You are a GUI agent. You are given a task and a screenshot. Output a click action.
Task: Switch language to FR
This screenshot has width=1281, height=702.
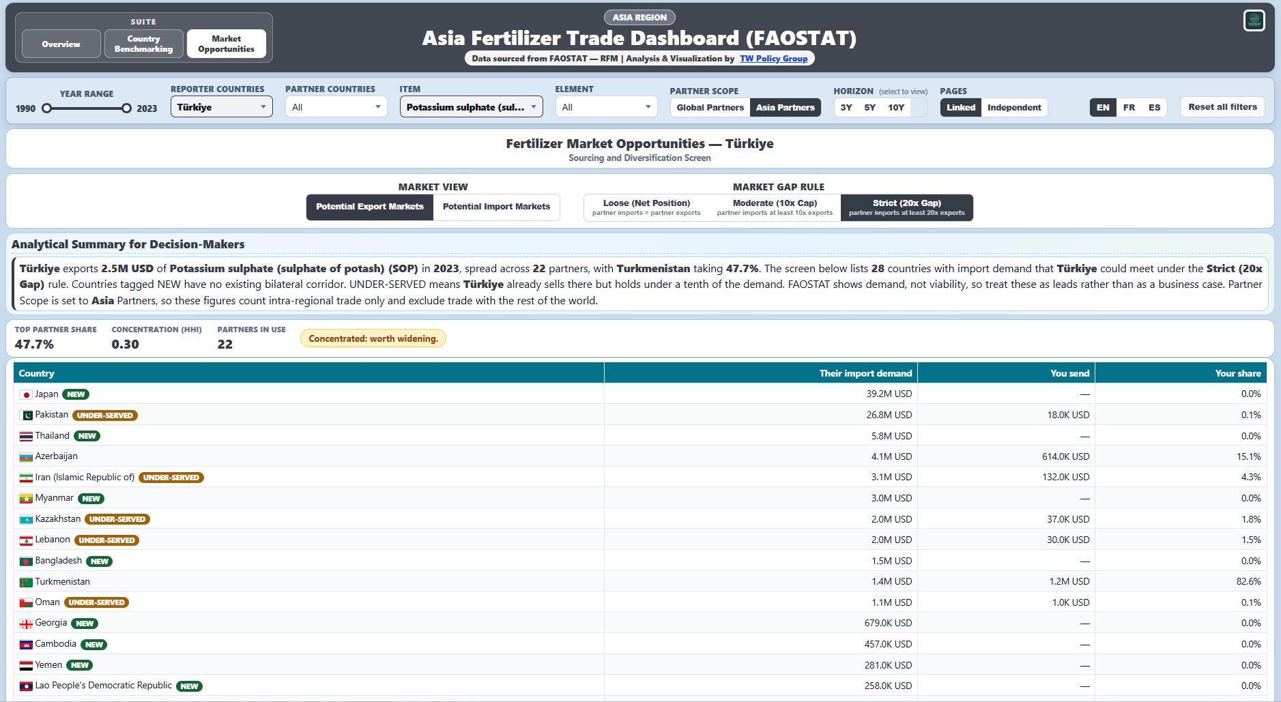click(x=1129, y=108)
